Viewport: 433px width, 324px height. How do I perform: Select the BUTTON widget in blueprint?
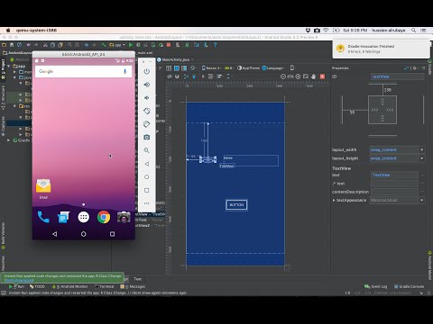point(236,205)
